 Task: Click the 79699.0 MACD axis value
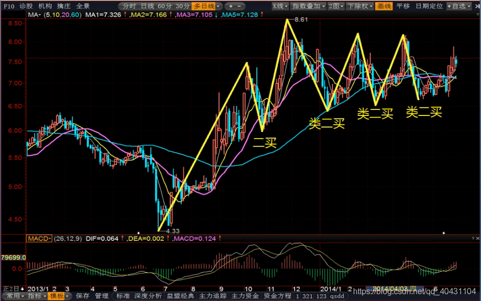(13, 257)
